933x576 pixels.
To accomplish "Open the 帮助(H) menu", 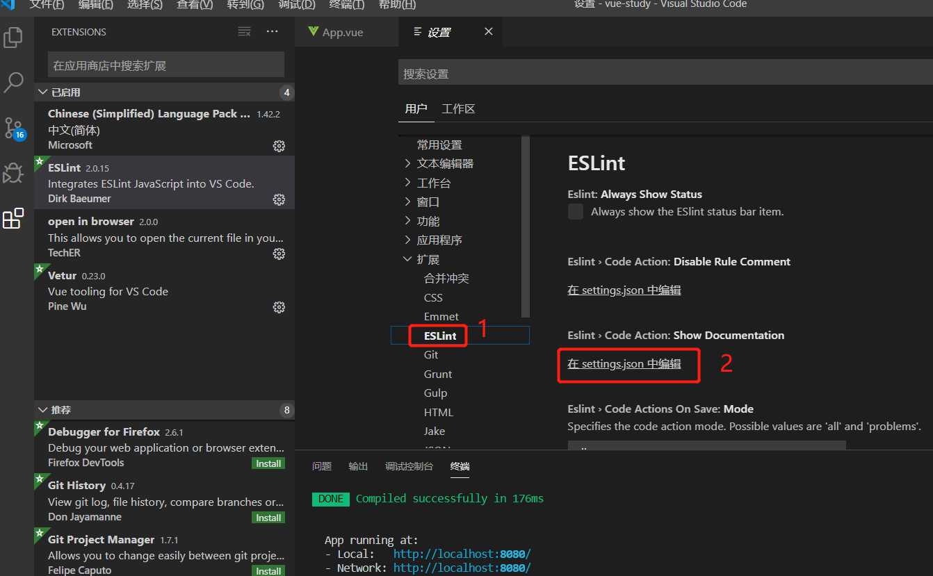I will pos(398,4).
